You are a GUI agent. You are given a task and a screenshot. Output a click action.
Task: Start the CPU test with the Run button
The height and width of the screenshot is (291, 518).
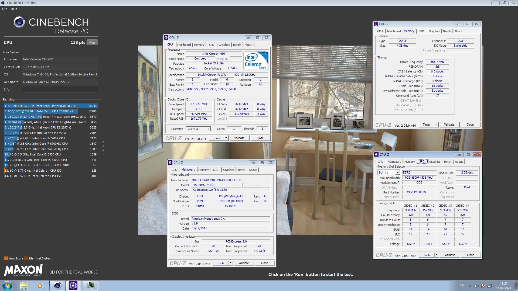pyautogui.click(x=92, y=43)
